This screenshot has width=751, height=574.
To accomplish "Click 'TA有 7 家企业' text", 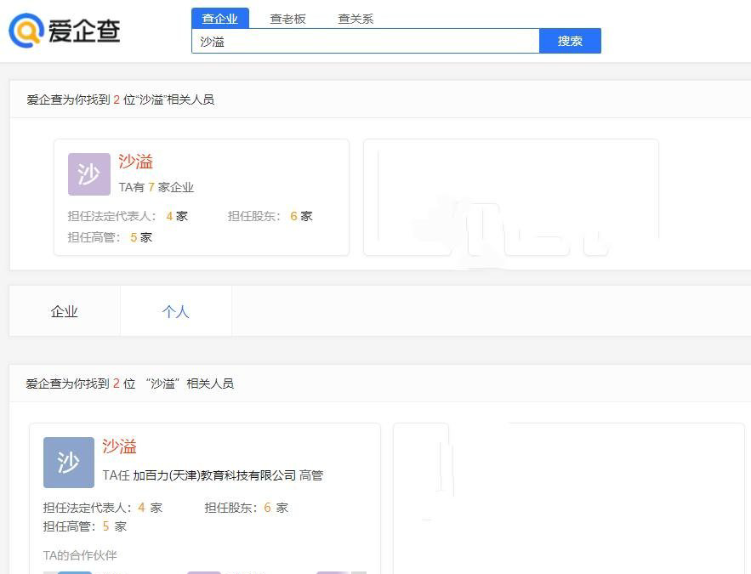I will pos(156,187).
